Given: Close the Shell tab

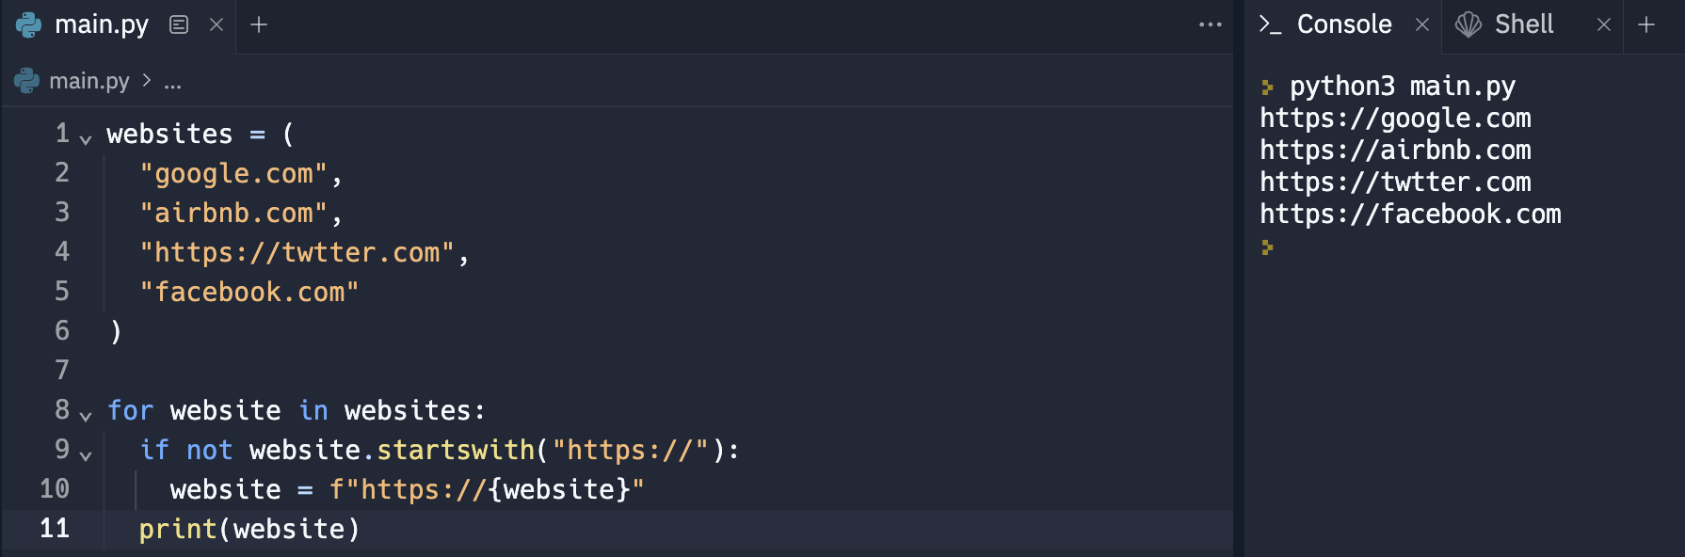Looking at the screenshot, I should (1604, 25).
